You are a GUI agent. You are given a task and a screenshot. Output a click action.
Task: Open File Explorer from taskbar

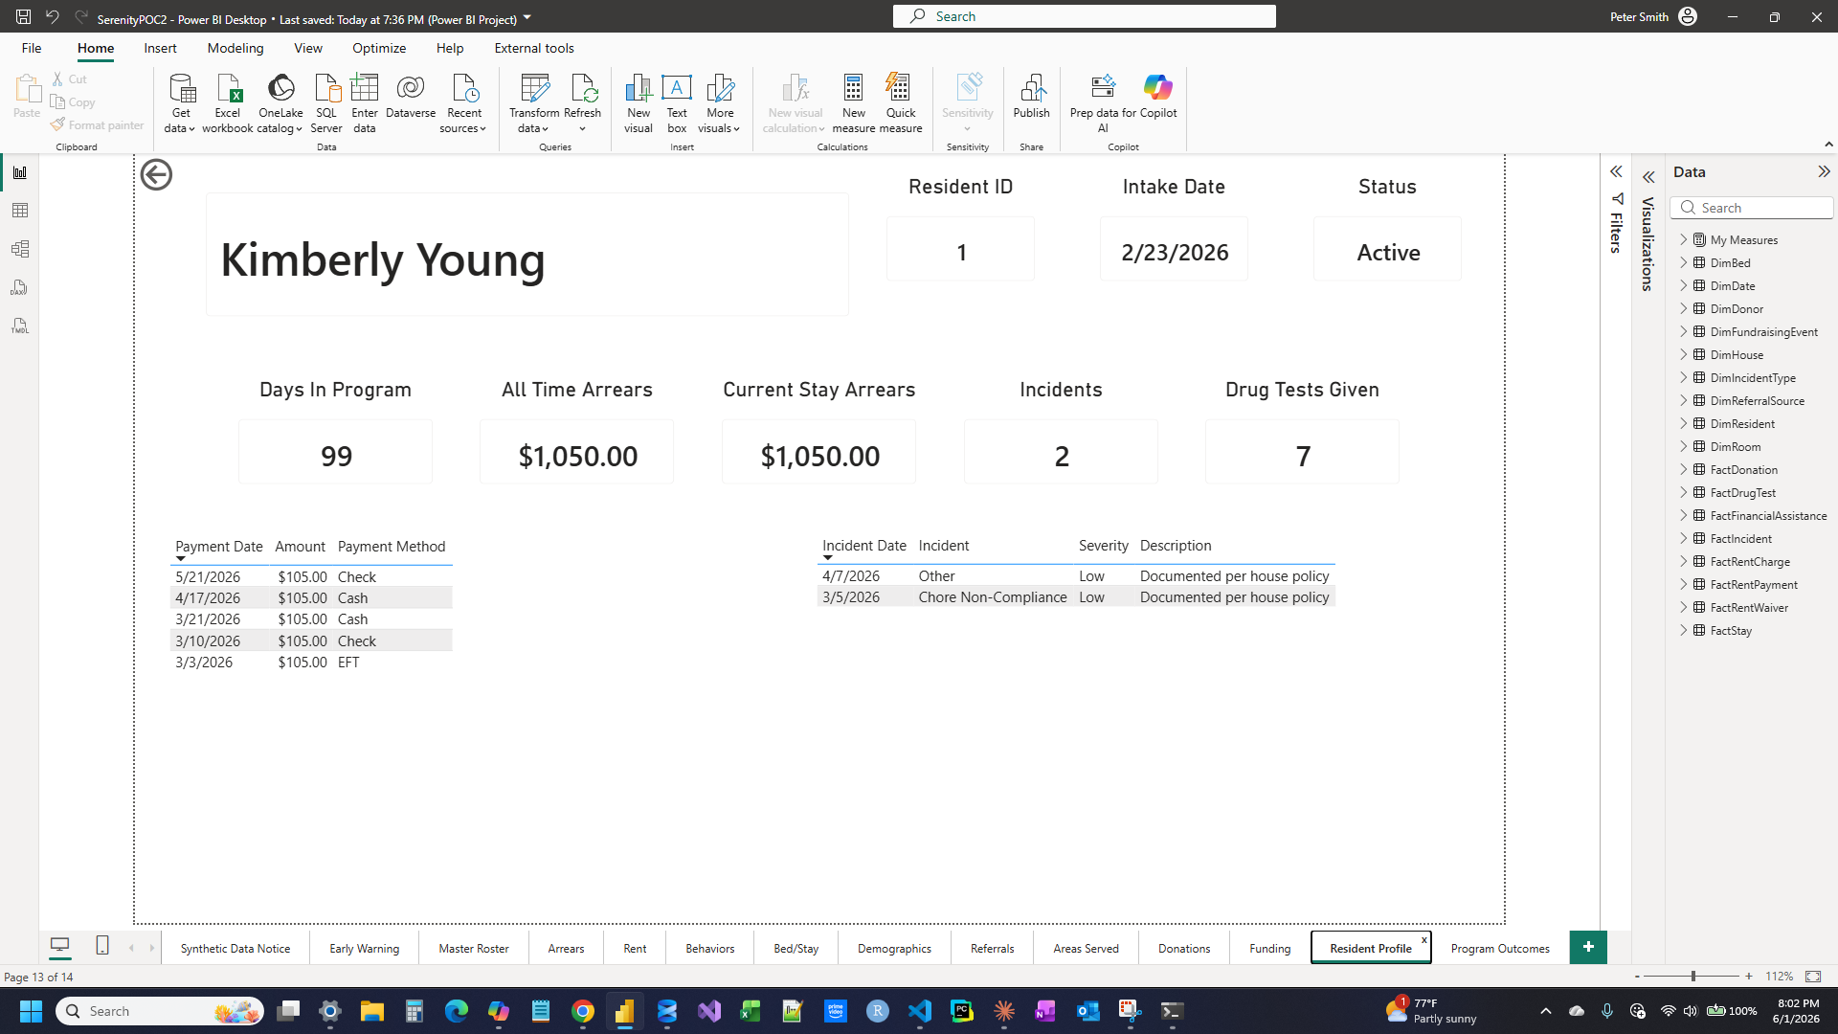tap(372, 1011)
